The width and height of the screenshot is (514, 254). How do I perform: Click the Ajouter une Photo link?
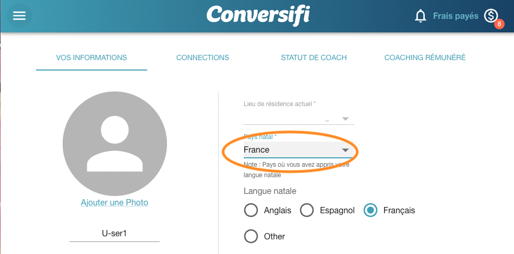[x=114, y=202]
